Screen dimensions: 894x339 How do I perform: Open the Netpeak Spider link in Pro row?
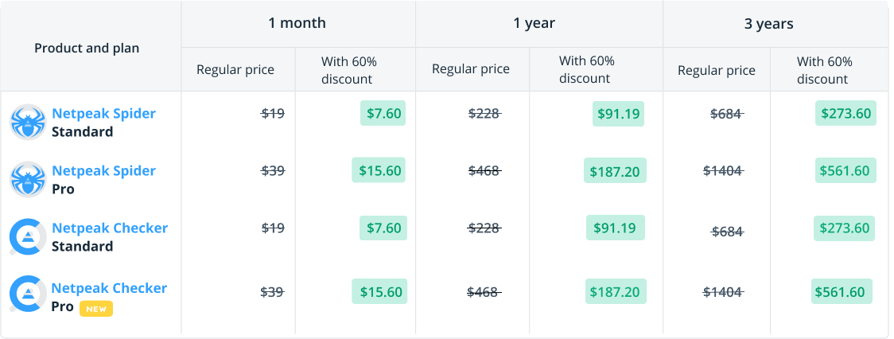click(x=103, y=170)
